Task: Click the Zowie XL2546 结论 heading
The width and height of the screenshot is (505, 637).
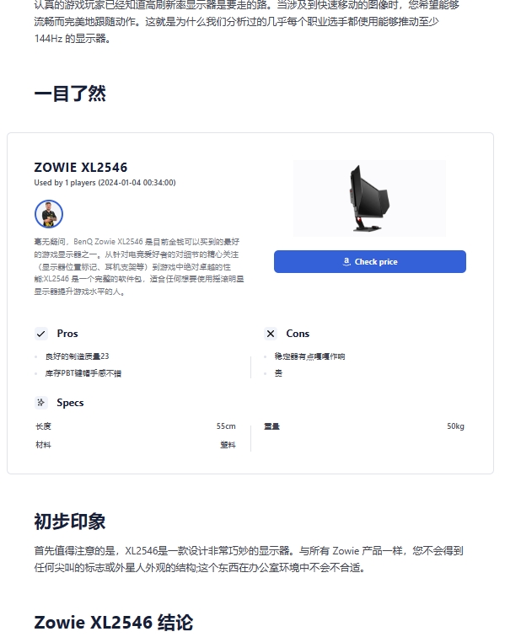Action: tap(114, 623)
